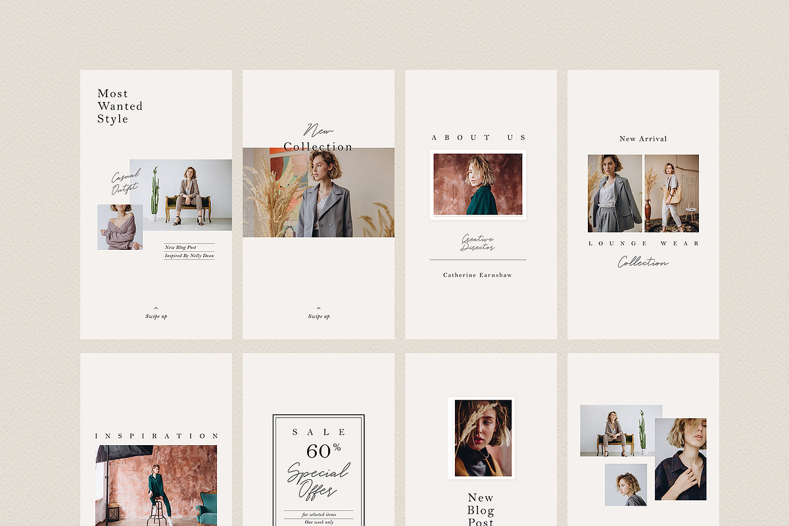This screenshot has height=526, width=789.
Task: Click the '60%' discount text
Action: tap(323, 450)
